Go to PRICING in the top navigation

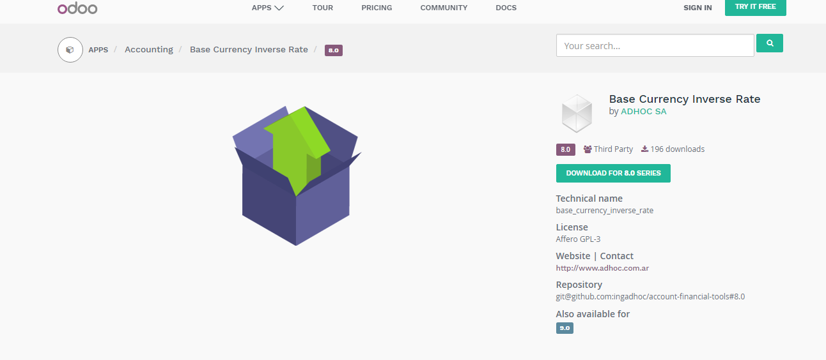pos(377,8)
